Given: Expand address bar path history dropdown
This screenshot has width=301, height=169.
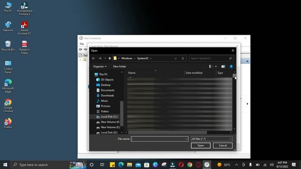Looking at the screenshot, I should (175, 58).
